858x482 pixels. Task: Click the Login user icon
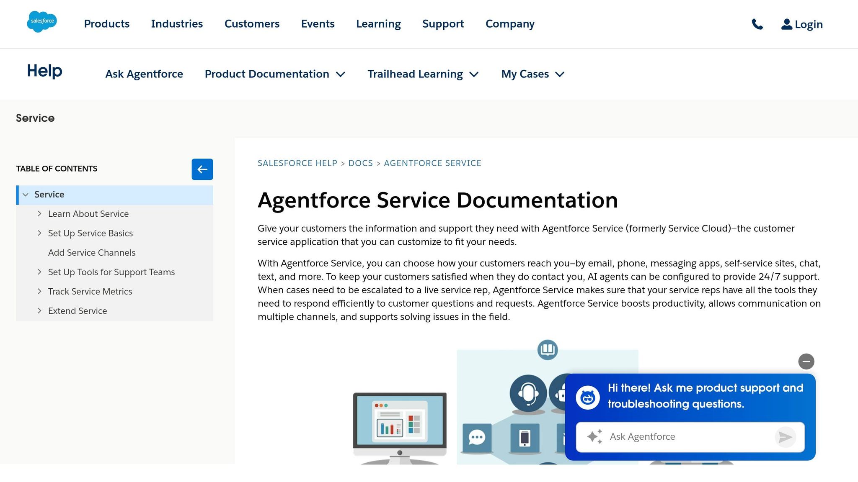[x=787, y=24]
